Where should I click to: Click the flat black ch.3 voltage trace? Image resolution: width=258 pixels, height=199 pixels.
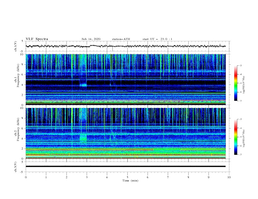125,166
